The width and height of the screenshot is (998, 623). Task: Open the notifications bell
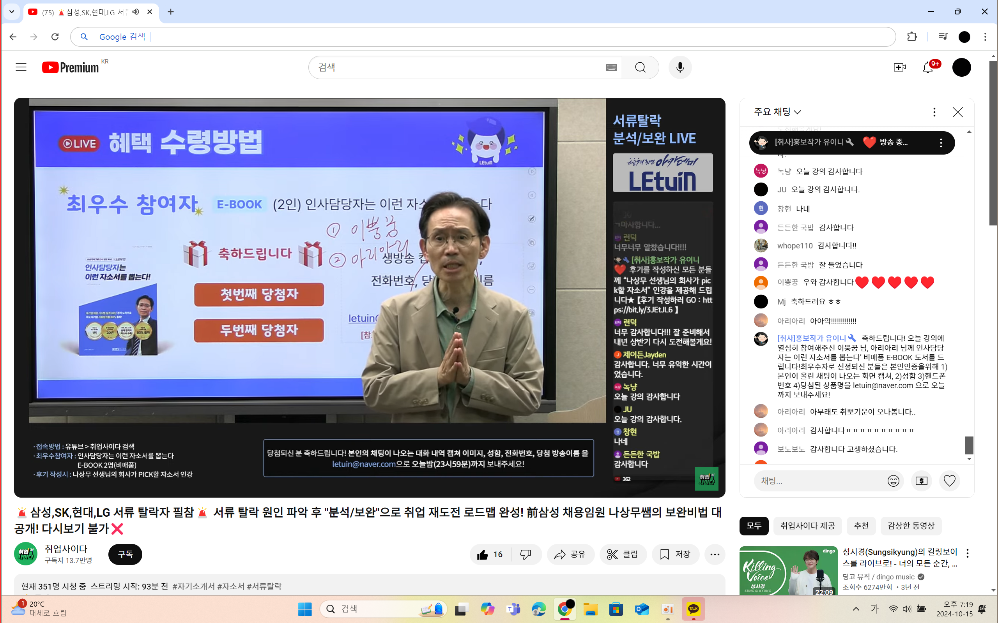928,67
